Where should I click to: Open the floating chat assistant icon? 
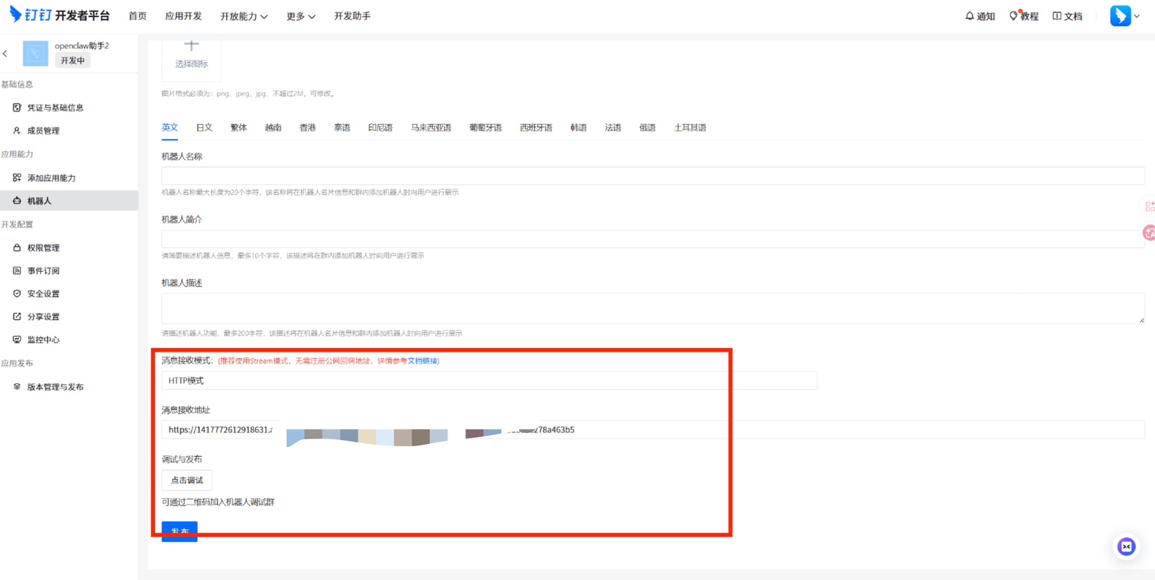pyautogui.click(x=1126, y=546)
